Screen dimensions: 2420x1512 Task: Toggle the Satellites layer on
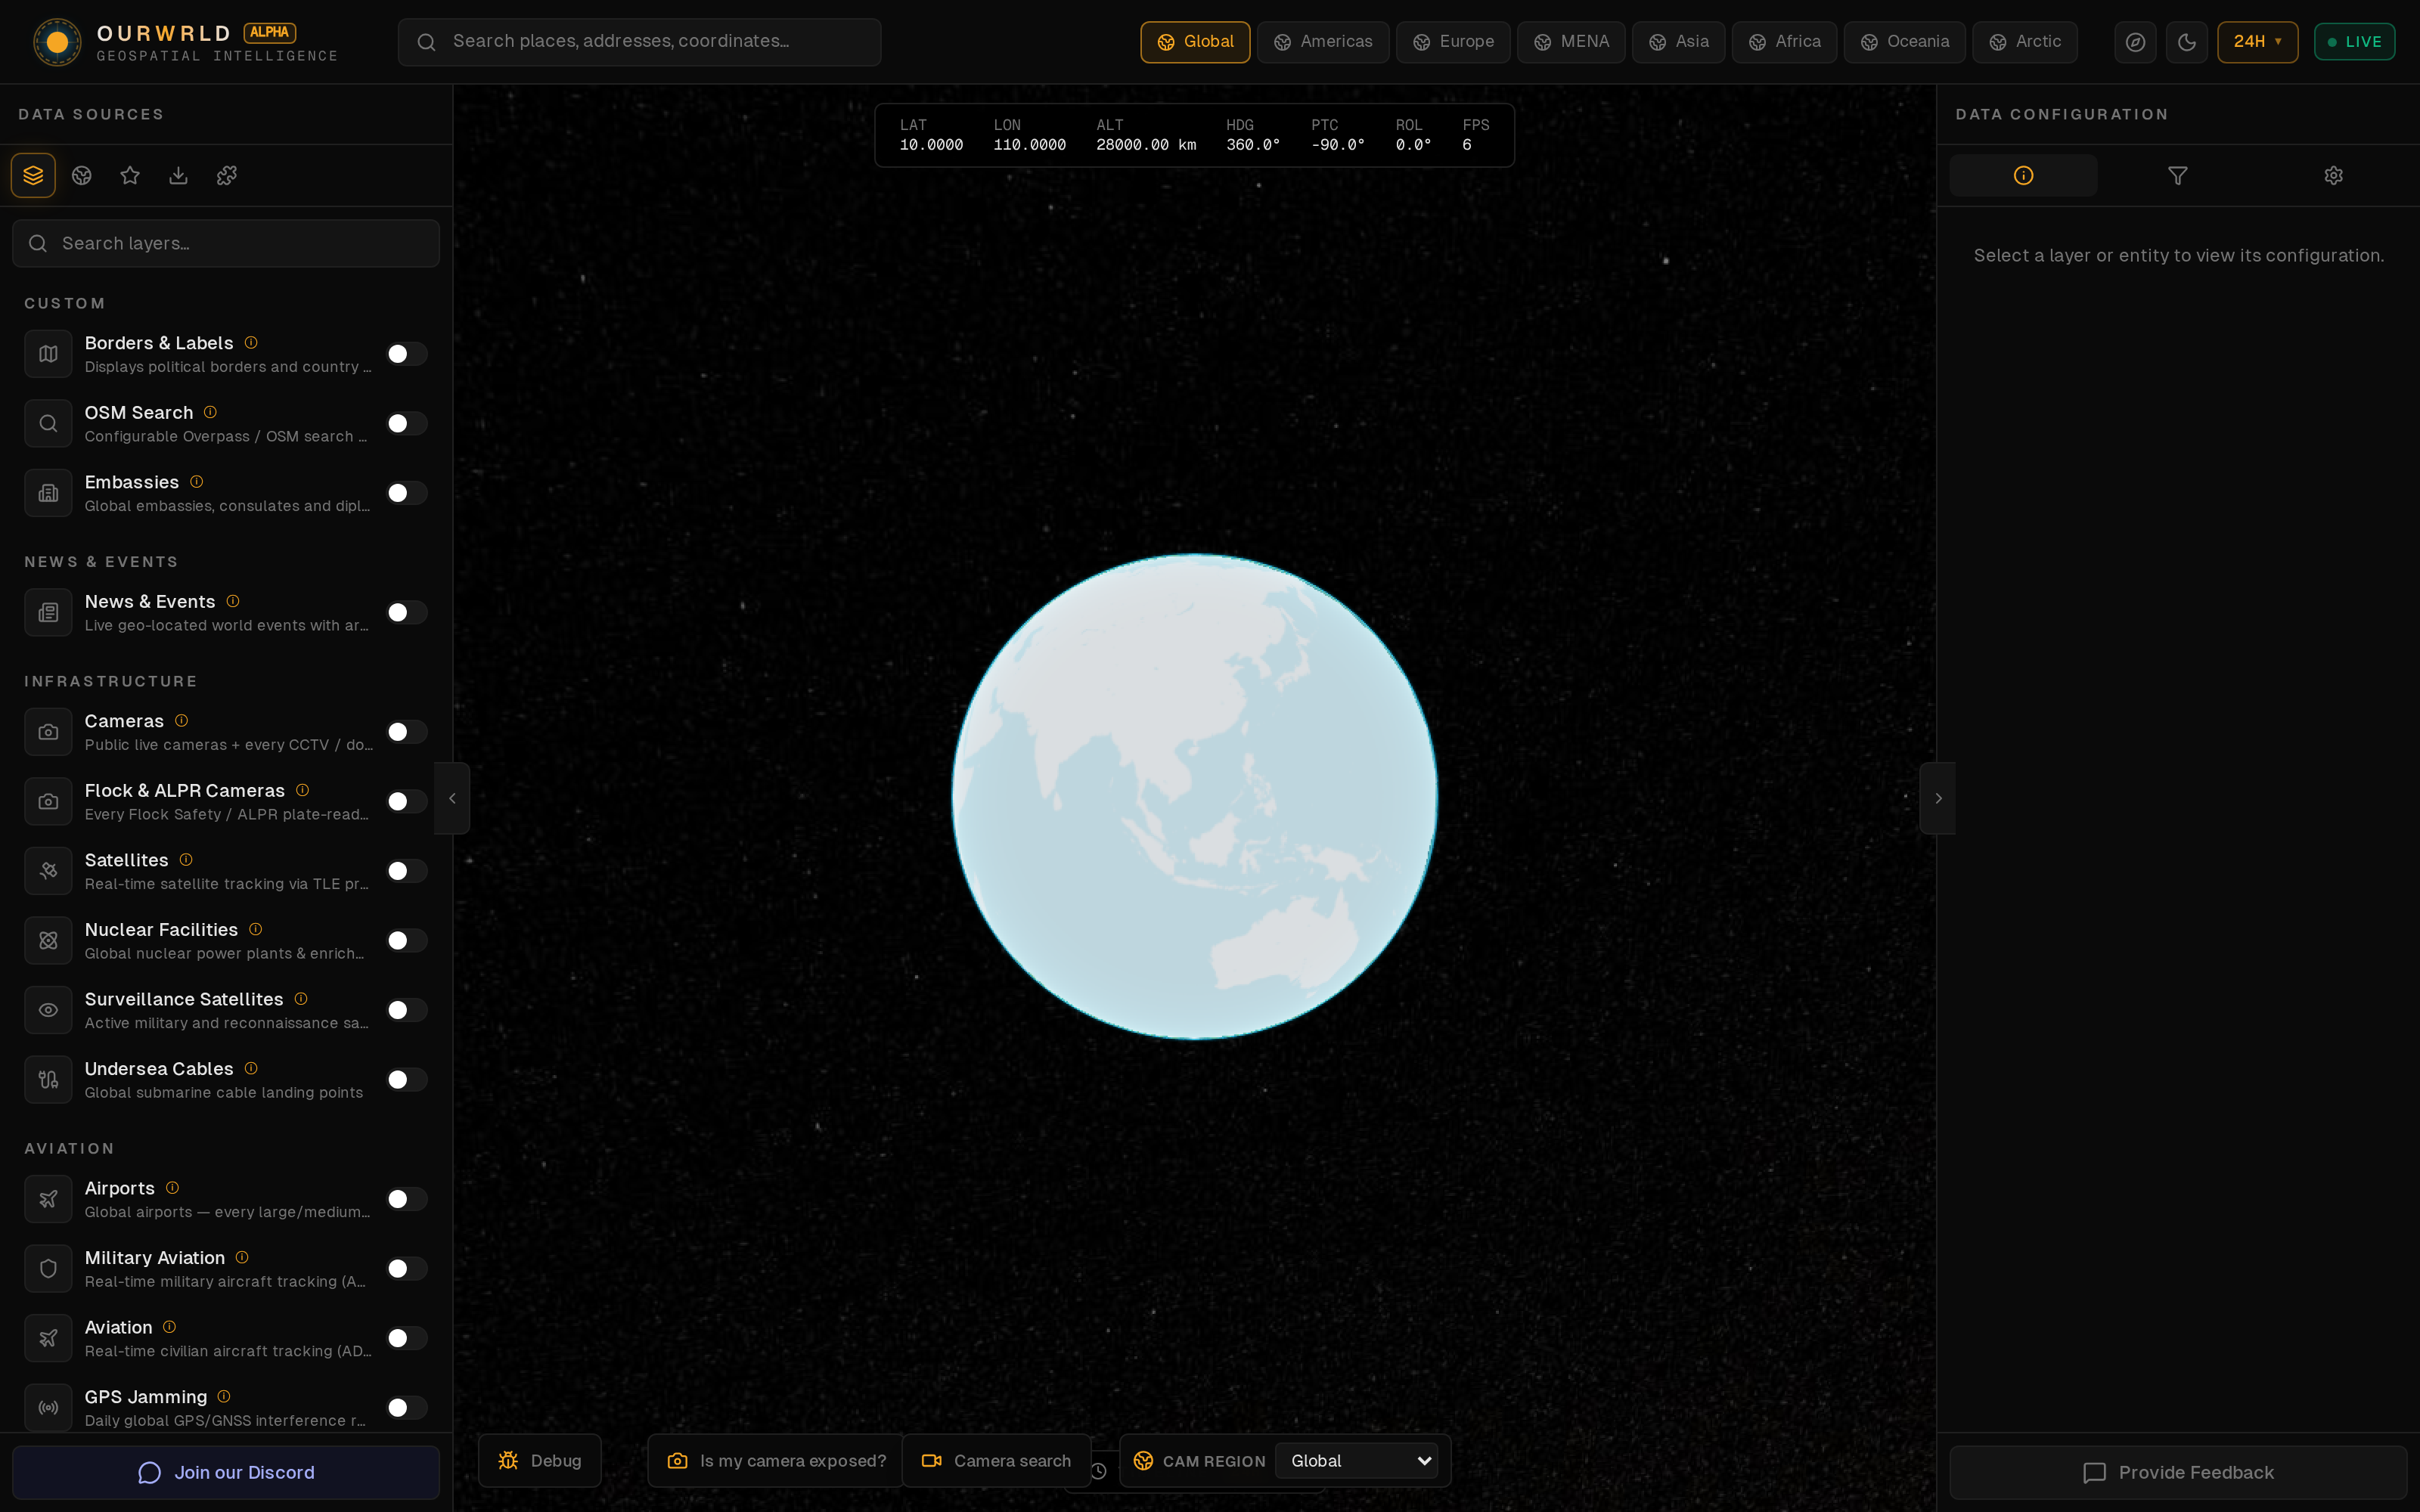pos(407,871)
